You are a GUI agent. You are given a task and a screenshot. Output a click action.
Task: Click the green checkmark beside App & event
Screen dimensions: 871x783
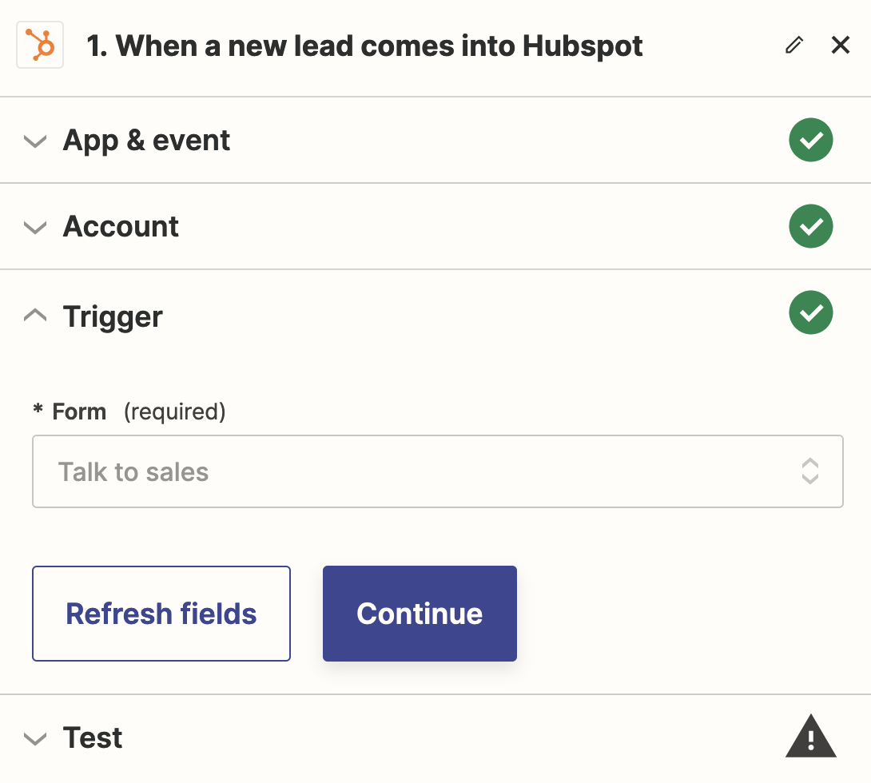click(x=810, y=140)
